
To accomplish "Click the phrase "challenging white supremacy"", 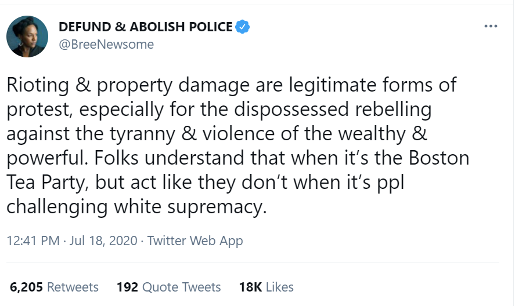I will 136,207.
